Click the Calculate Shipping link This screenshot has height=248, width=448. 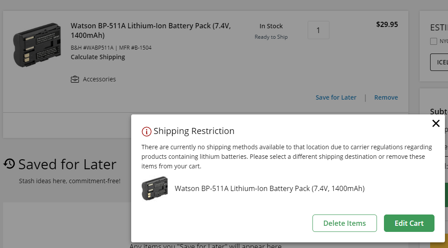click(98, 57)
